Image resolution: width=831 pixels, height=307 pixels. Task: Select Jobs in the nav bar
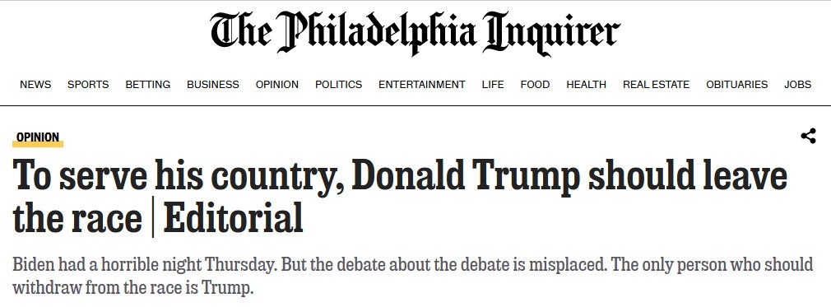pyautogui.click(x=797, y=84)
